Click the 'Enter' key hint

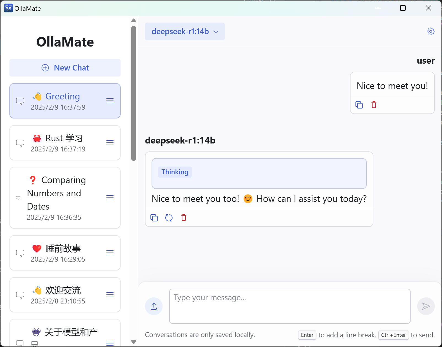[x=307, y=335]
